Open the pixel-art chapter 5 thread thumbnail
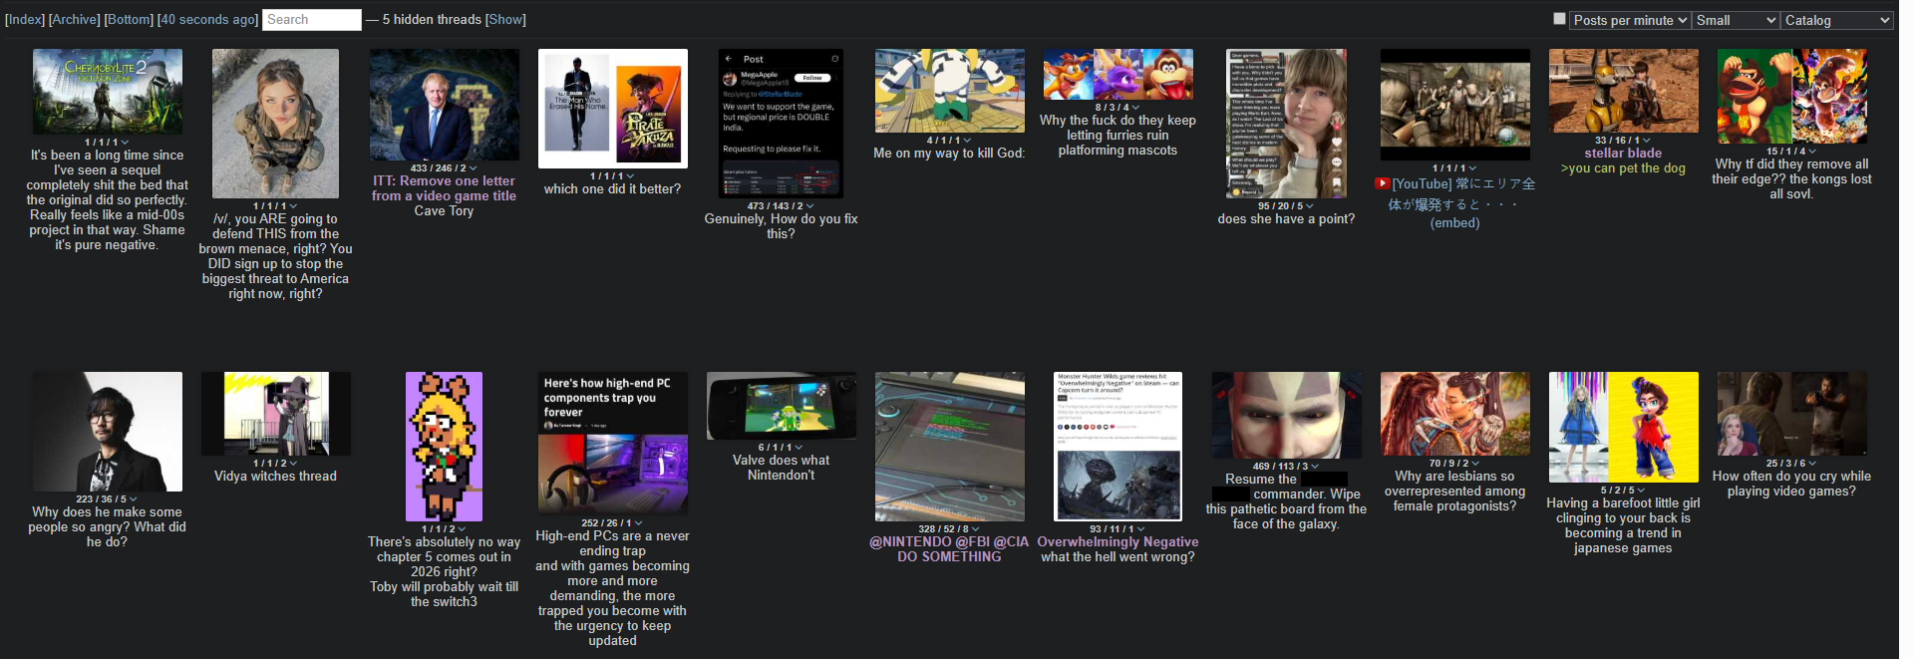Screen dimensions: 1914x659 [x=444, y=447]
